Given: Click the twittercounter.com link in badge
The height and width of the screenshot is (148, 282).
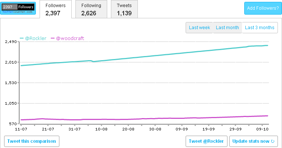Looking at the screenshot, I should tap(18, 12).
